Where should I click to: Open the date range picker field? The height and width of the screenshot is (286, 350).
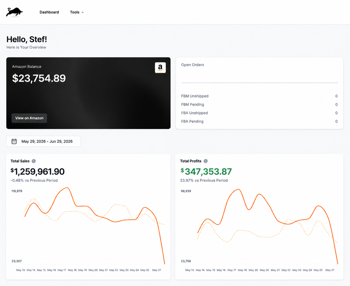click(x=43, y=141)
